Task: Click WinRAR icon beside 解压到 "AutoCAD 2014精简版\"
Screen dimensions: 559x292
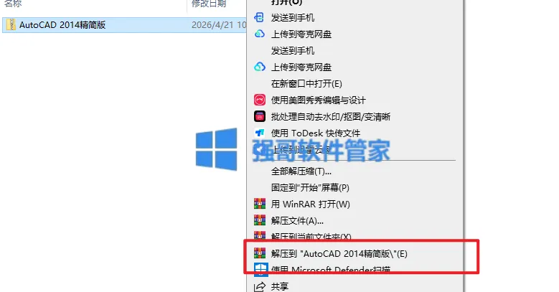Action: 260,253
